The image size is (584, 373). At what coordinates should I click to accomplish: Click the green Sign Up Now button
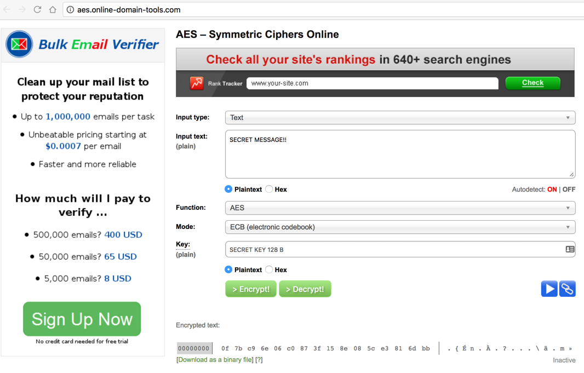(82, 319)
